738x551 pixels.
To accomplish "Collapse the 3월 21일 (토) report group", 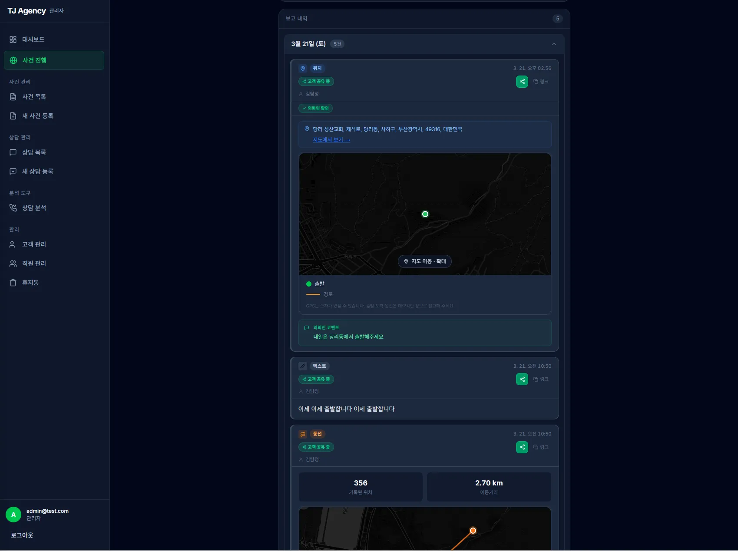I will click(x=554, y=44).
